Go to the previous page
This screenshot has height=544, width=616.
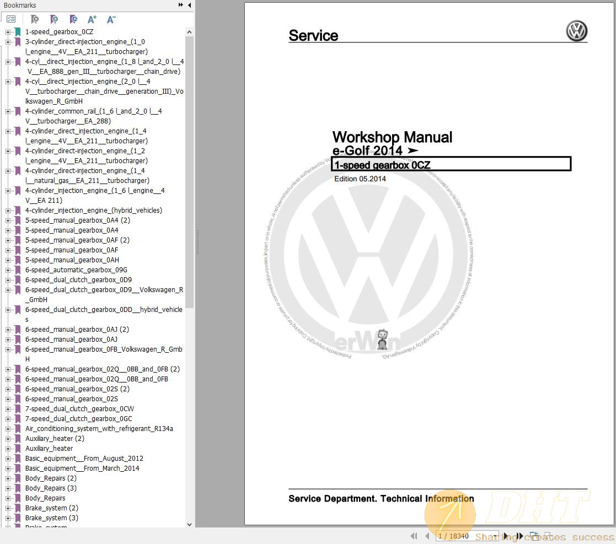click(x=427, y=536)
